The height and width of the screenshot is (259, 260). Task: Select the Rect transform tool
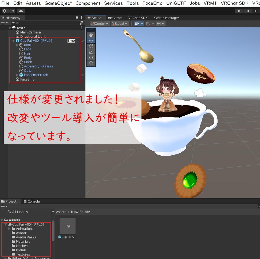(x=91, y=58)
